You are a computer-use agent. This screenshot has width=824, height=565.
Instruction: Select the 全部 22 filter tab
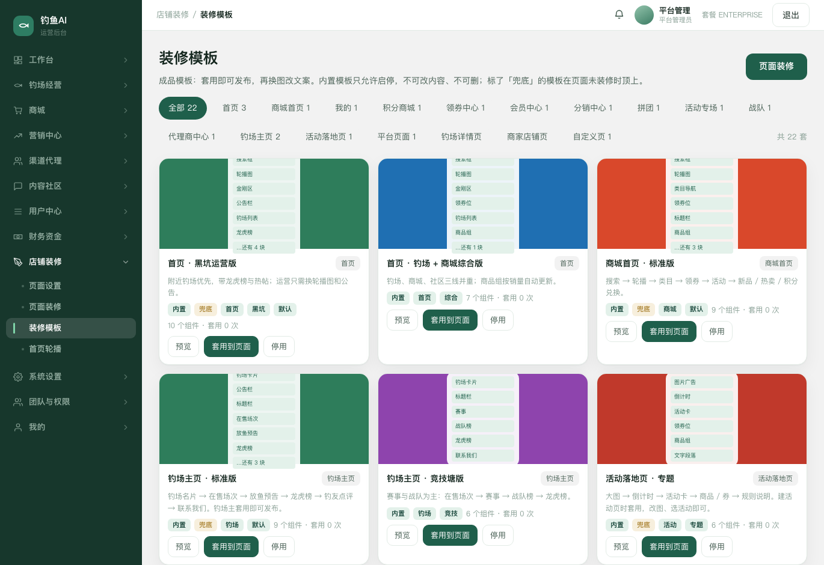(183, 108)
